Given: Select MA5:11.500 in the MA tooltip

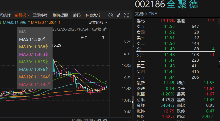Looking at the screenshot, I should tap(32, 39).
